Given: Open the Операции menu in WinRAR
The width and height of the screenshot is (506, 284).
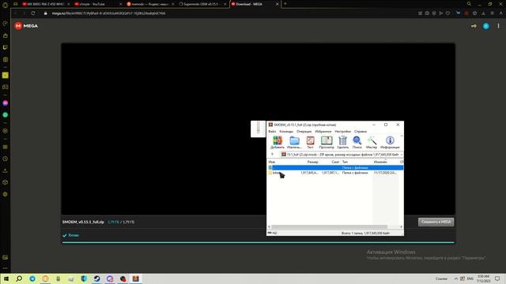Looking at the screenshot, I should pos(304,132).
